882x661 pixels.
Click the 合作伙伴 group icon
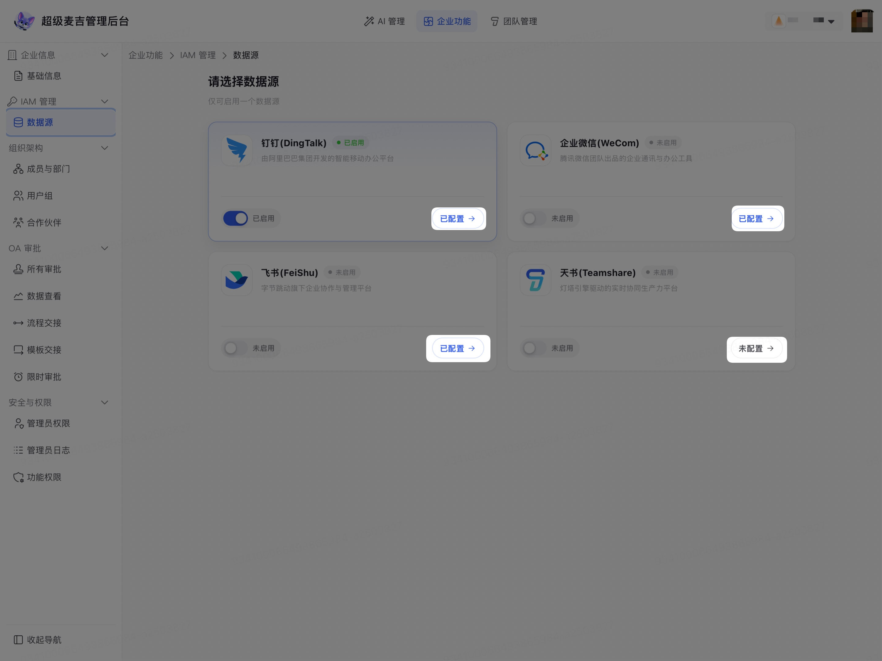click(x=18, y=222)
